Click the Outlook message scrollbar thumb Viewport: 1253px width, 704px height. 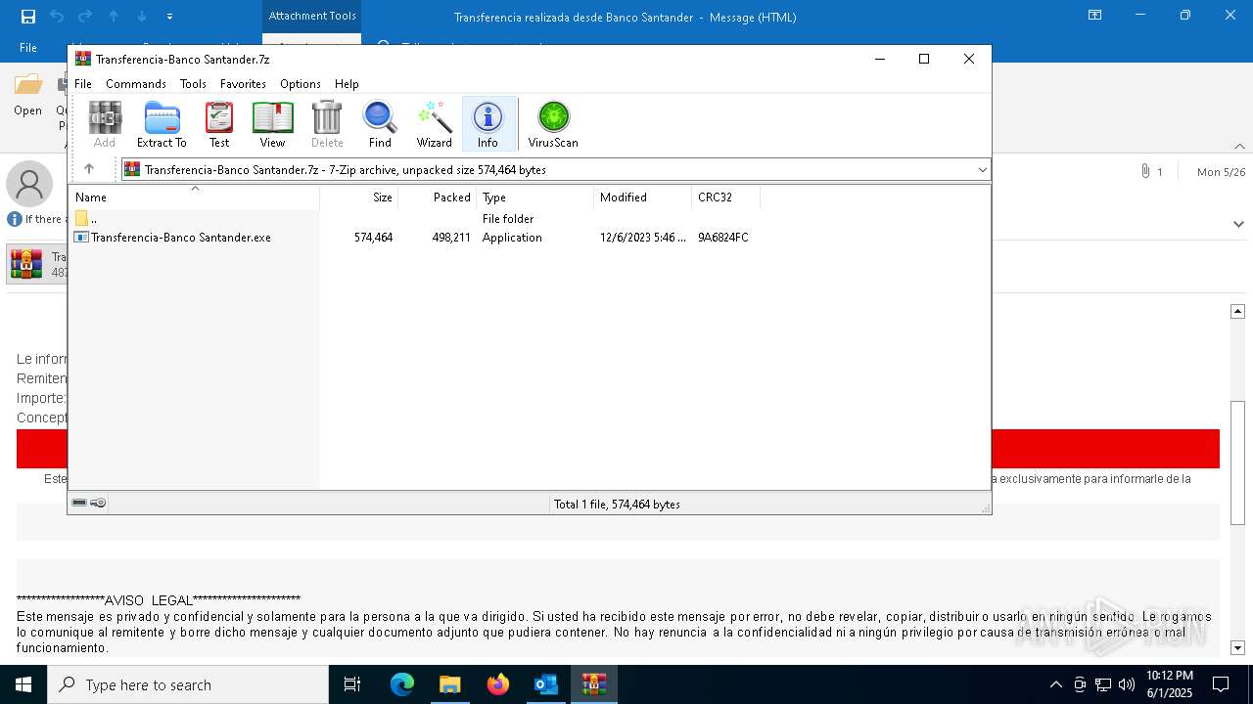click(1237, 464)
